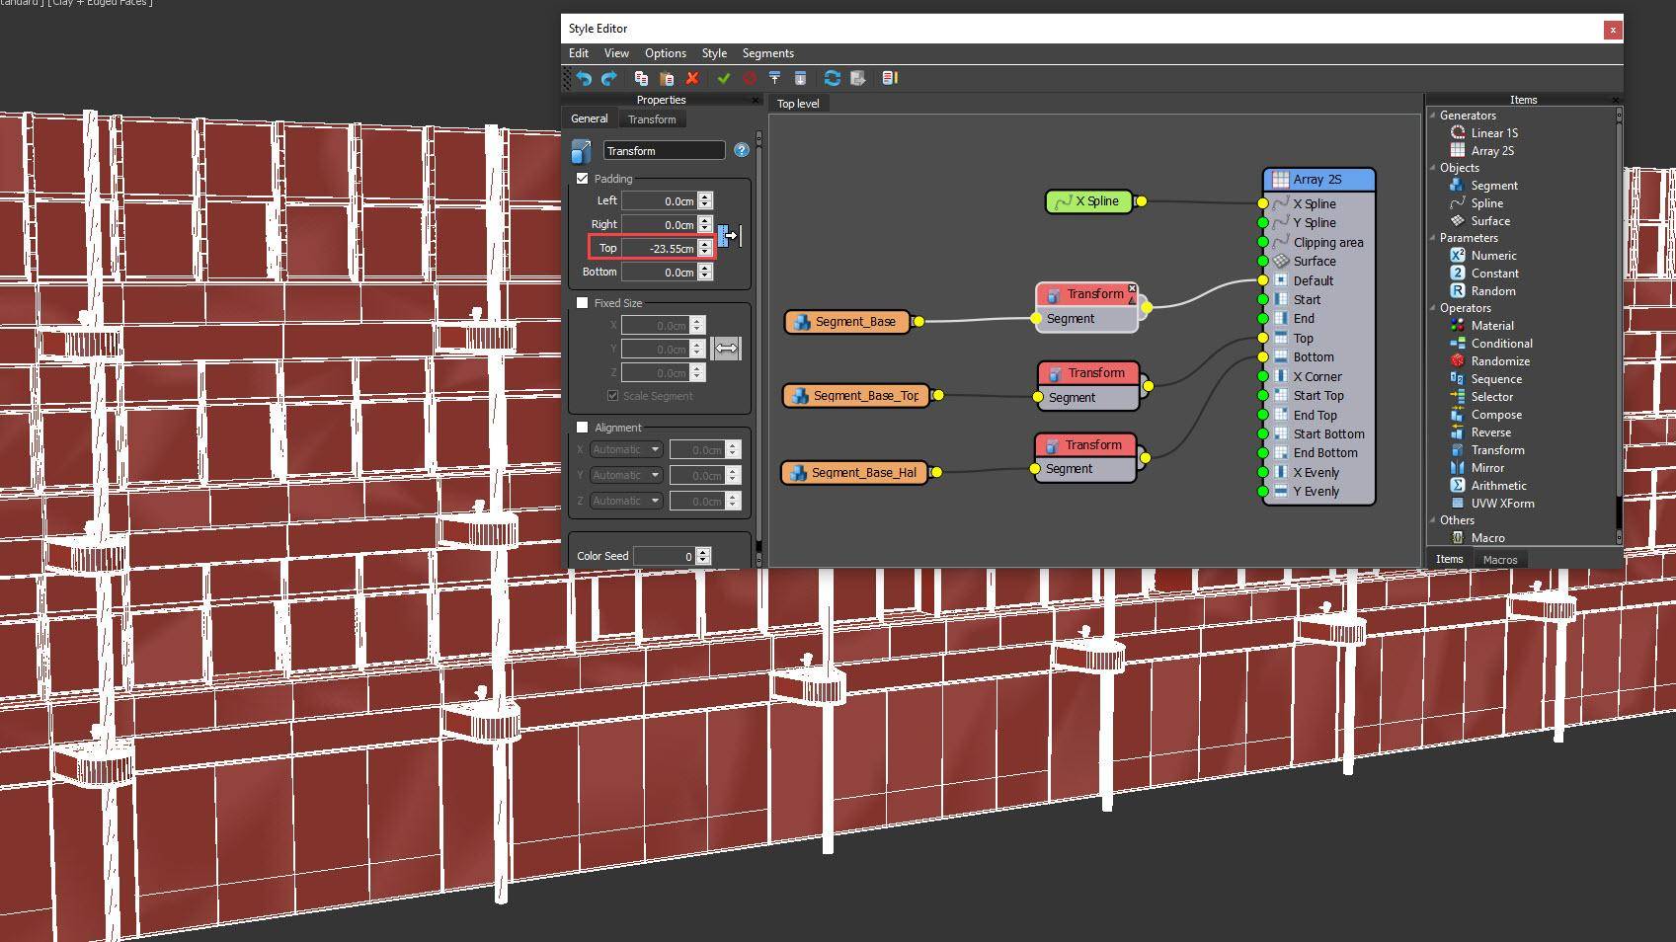Viewport: 1676px width, 942px height.
Task: Open the Transform properties tab
Action: pyautogui.click(x=651, y=118)
